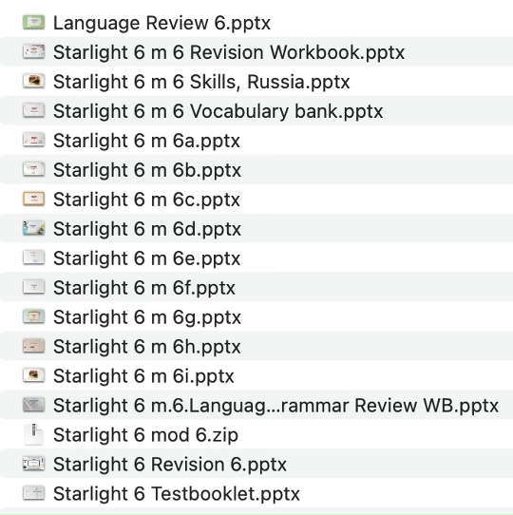
Task: Click the Starlight 6 m 6a.pptx icon
Action: click(34, 140)
